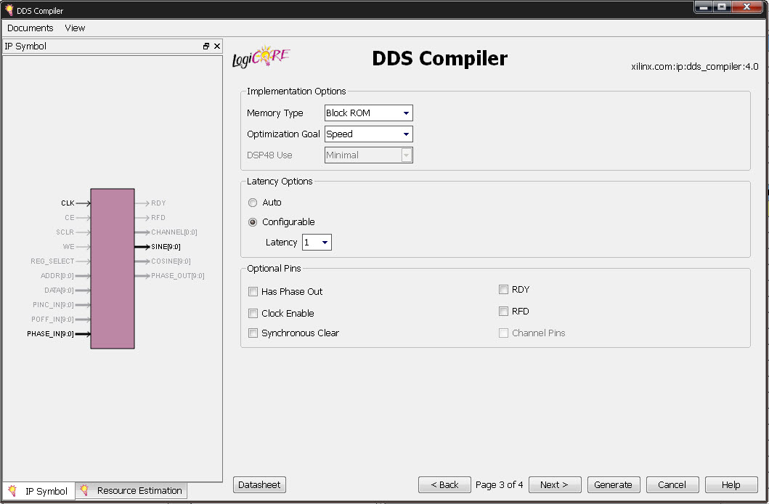The width and height of the screenshot is (769, 504).
Task: Open the View menu
Action: [x=75, y=28]
